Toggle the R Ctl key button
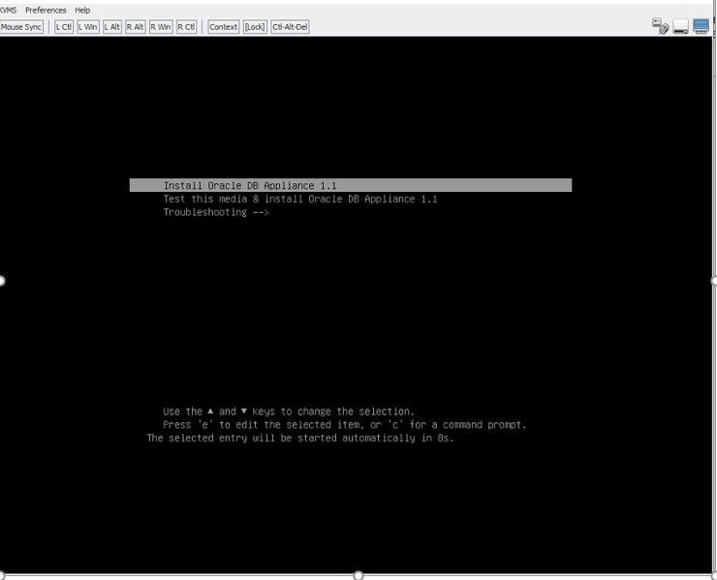Screen dimensions: 717x580 click(187, 27)
